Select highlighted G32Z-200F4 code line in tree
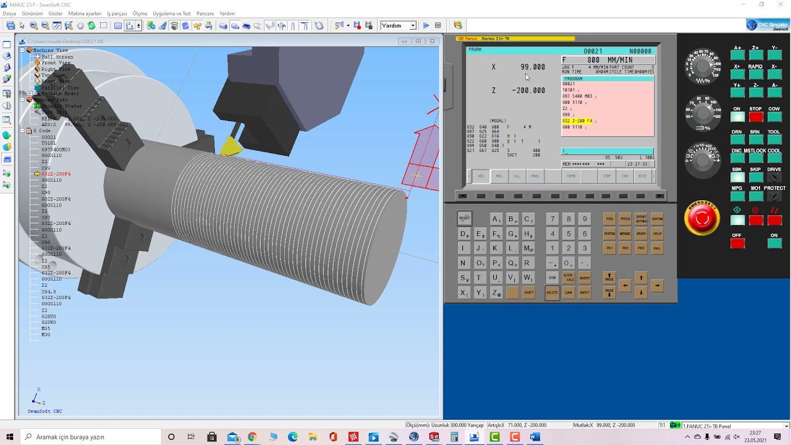791x445 pixels. [56, 174]
